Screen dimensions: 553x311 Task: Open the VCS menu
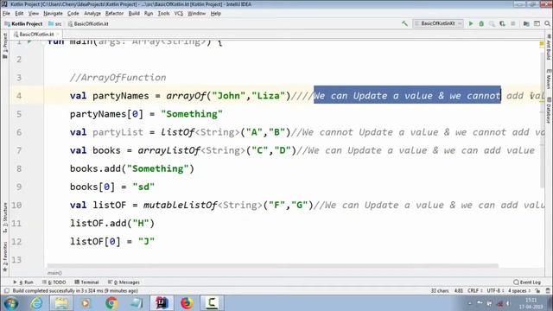179,14
